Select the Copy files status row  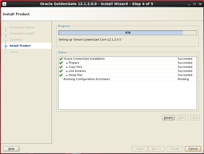pos(128,67)
